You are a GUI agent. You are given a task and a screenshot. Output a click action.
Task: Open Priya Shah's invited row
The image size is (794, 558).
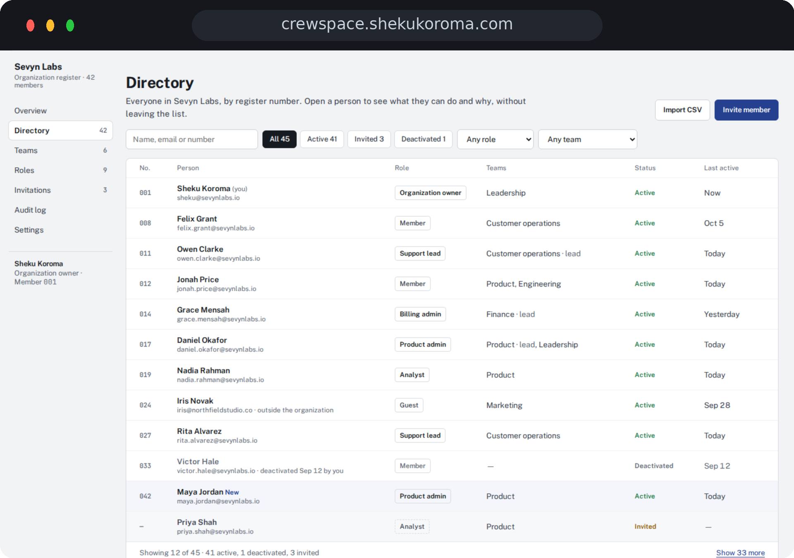pos(452,527)
